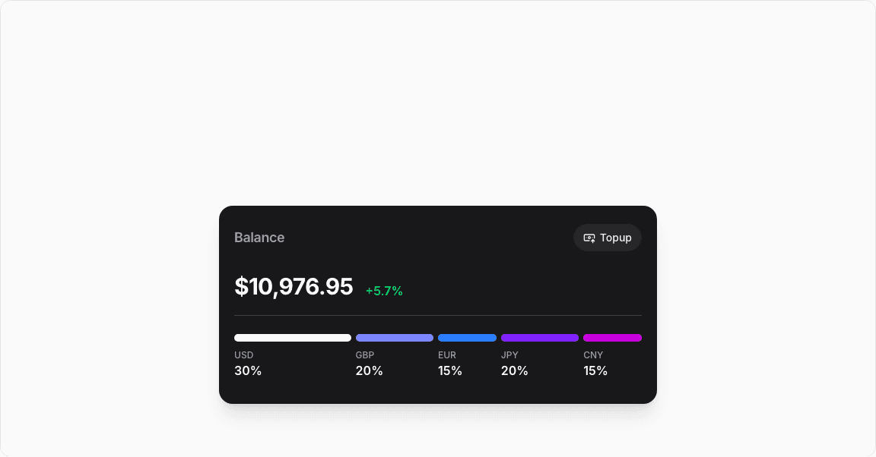Click the white USD allocation bar

pyautogui.click(x=293, y=338)
